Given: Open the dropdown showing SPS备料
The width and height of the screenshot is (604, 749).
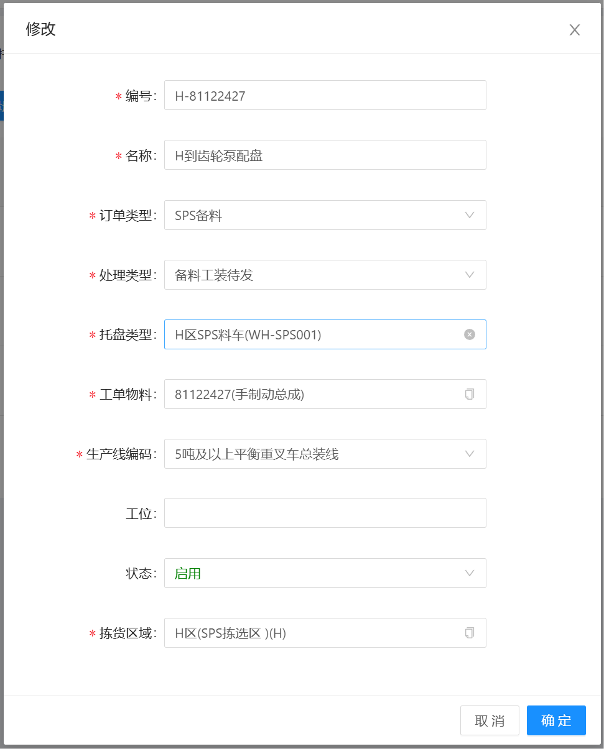Looking at the screenshot, I should 311,215.
